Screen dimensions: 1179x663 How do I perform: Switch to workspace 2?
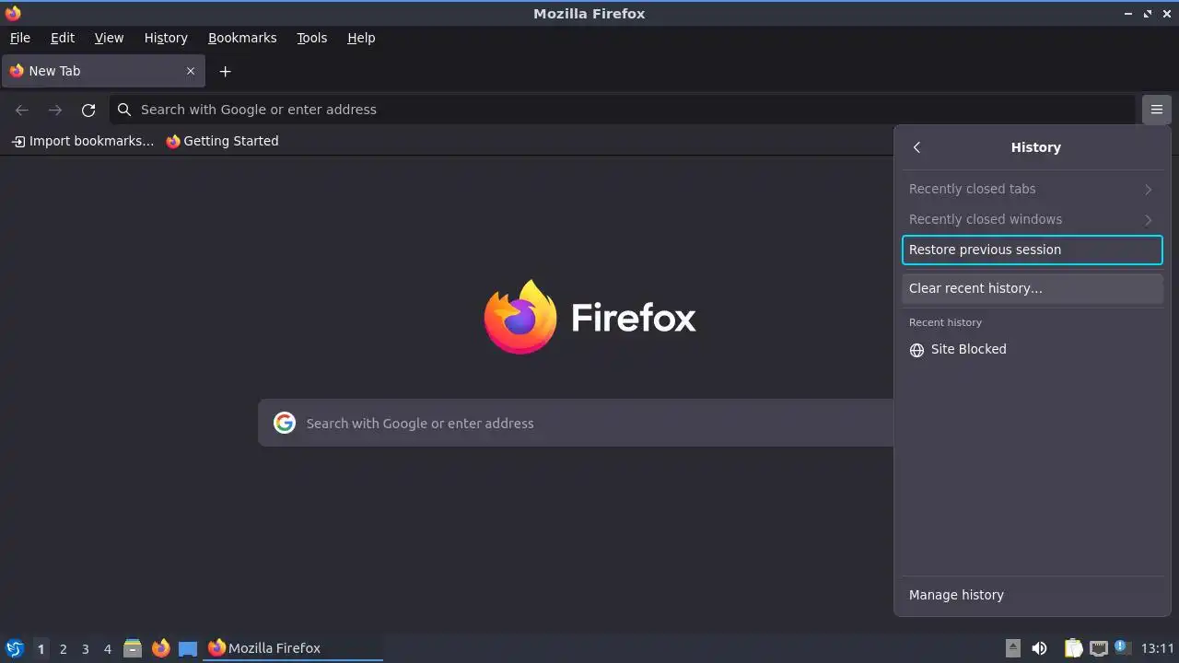pos(63,648)
